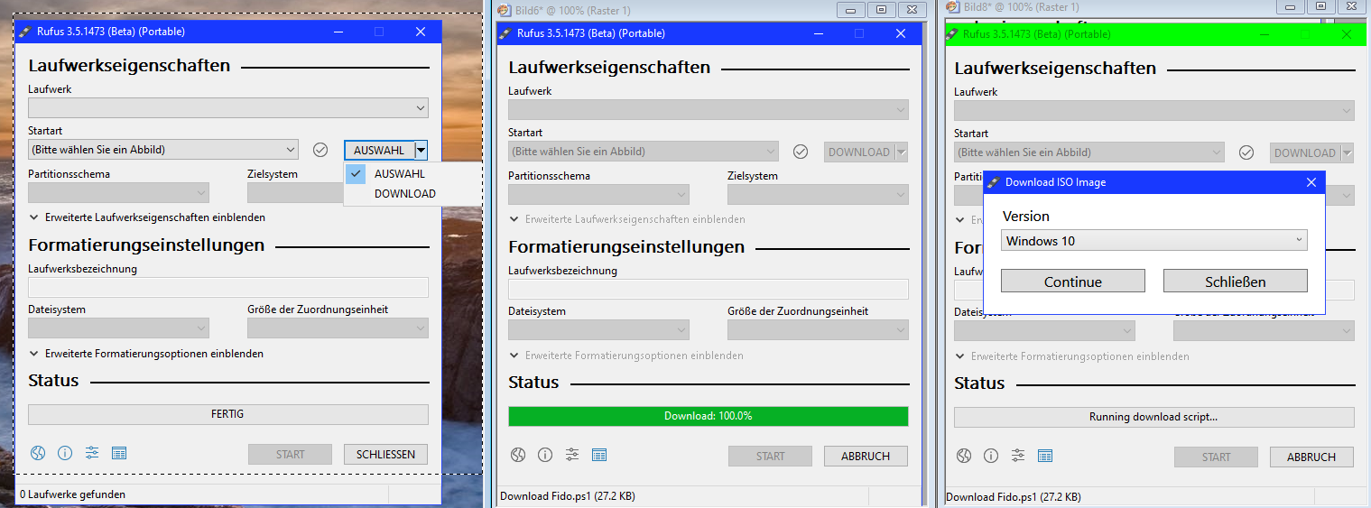1371x508 pixels.
Task: Click Schließen in Download ISO Image dialog
Action: click(1236, 281)
